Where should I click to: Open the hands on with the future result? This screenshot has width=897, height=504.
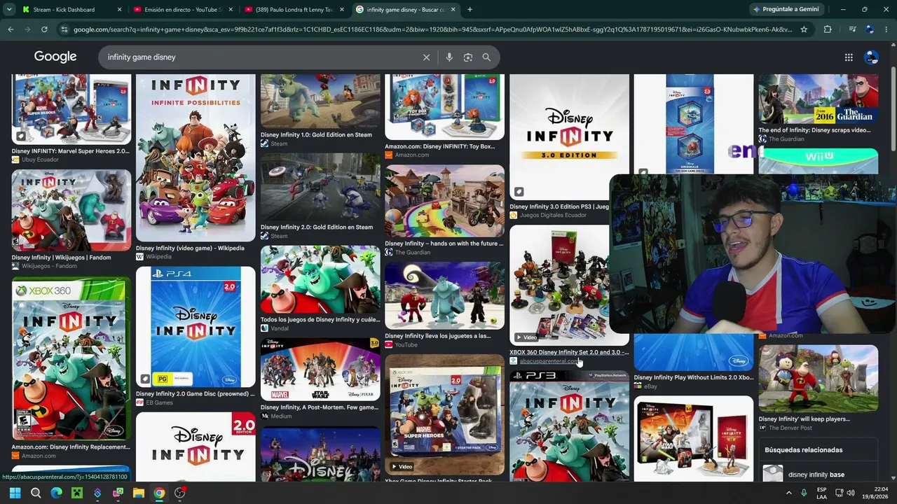point(444,244)
